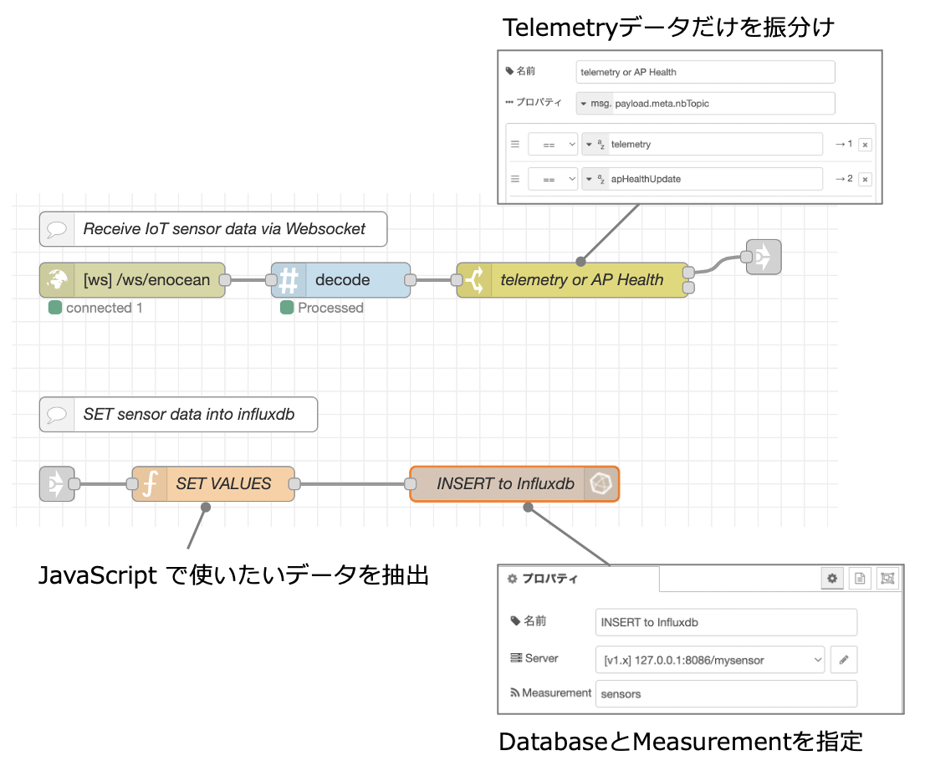Click the link out node after the telemetry switch

[x=764, y=257]
